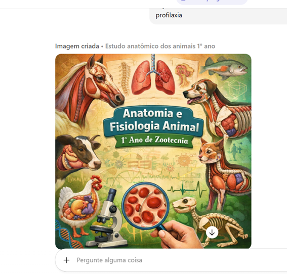Viewport: 287px width, 274px height.
Task: Focus the "Pergunte alguma coisa" input field
Action: coord(171,260)
